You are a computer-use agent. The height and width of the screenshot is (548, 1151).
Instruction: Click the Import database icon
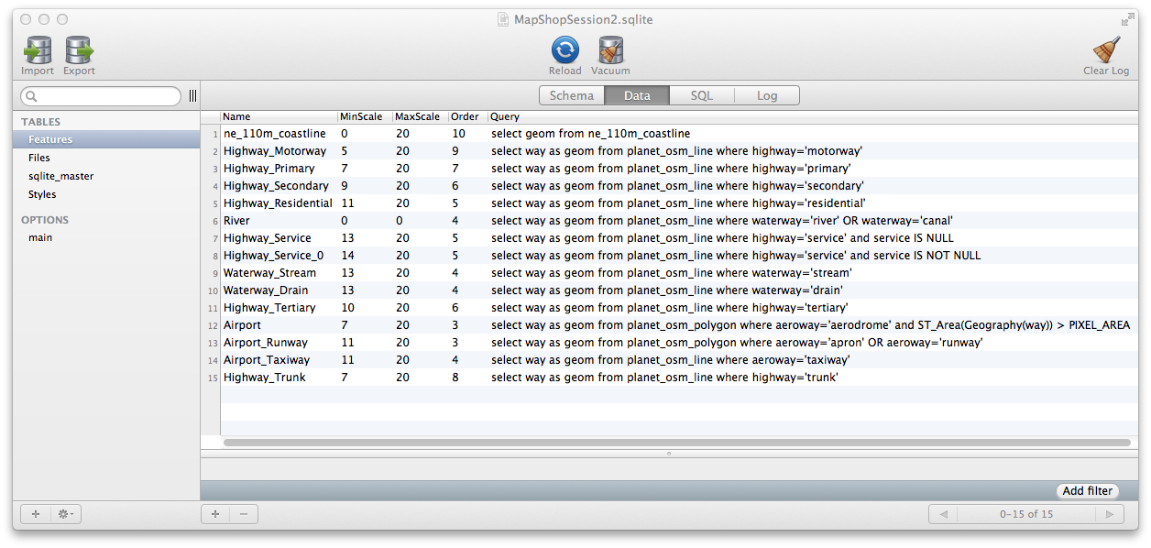pyautogui.click(x=38, y=51)
